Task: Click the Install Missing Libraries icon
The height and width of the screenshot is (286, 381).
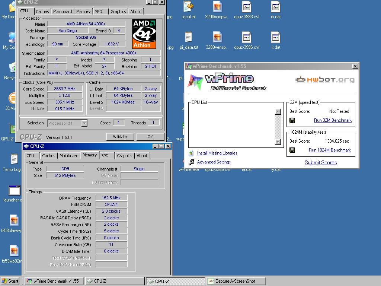Action: pyautogui.click(x=191, y=153)
